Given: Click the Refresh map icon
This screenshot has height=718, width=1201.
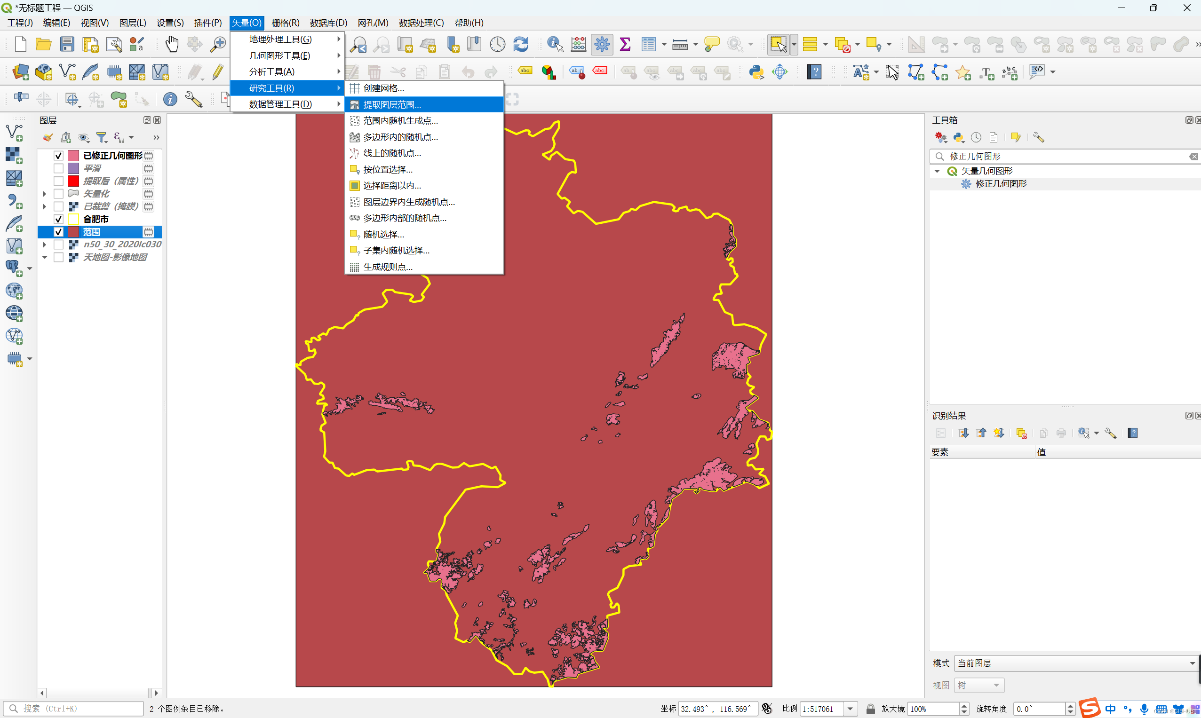Looking at the screenshot, I should (x=520, y=45).
